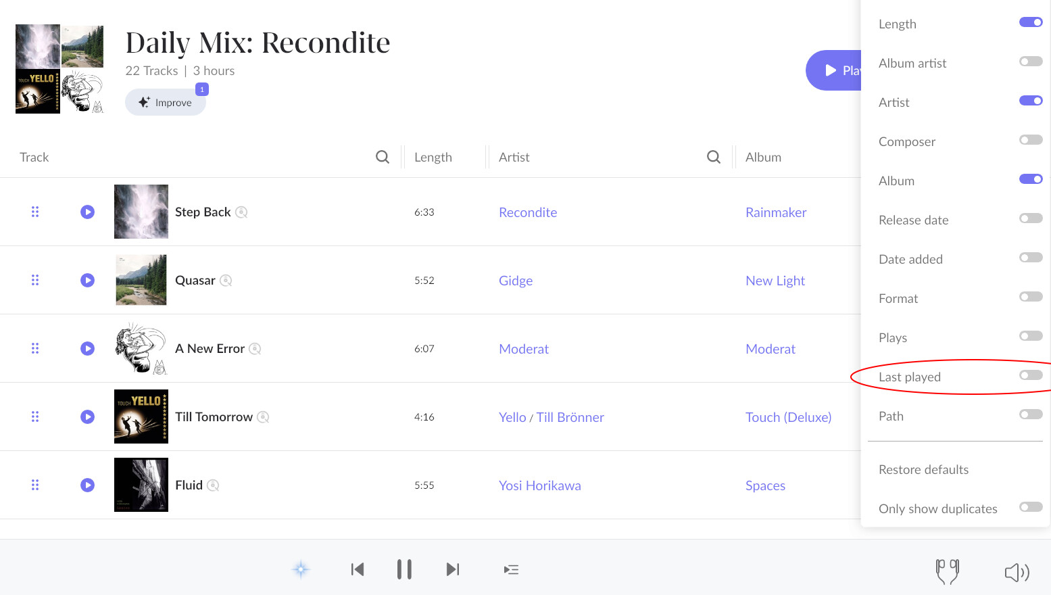Image resolution: width=1051 pixels, height=595 pixels.
Task: Open radio icon next to Till Tomorrow
Action: point(263,417)
